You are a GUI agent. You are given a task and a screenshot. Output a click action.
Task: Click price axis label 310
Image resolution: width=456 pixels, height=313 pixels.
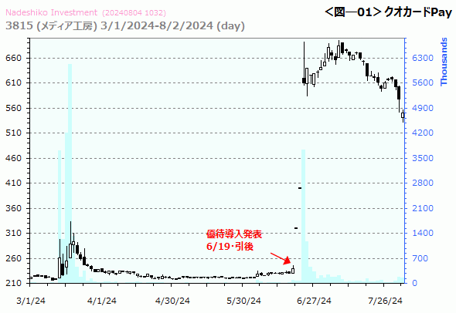13,233
